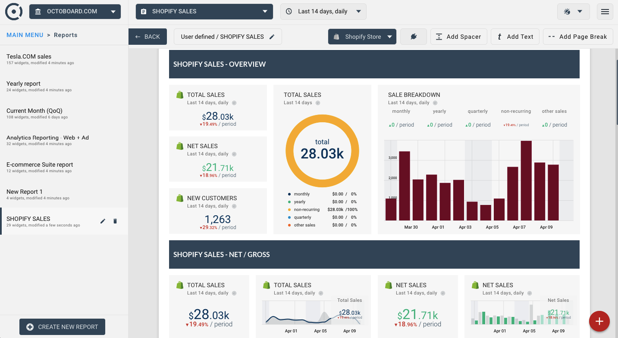Click info dot on TOTAL SALES donut widget
This screenshot has width=618, height=338.
pyautogui.click(x=318, y=103)
